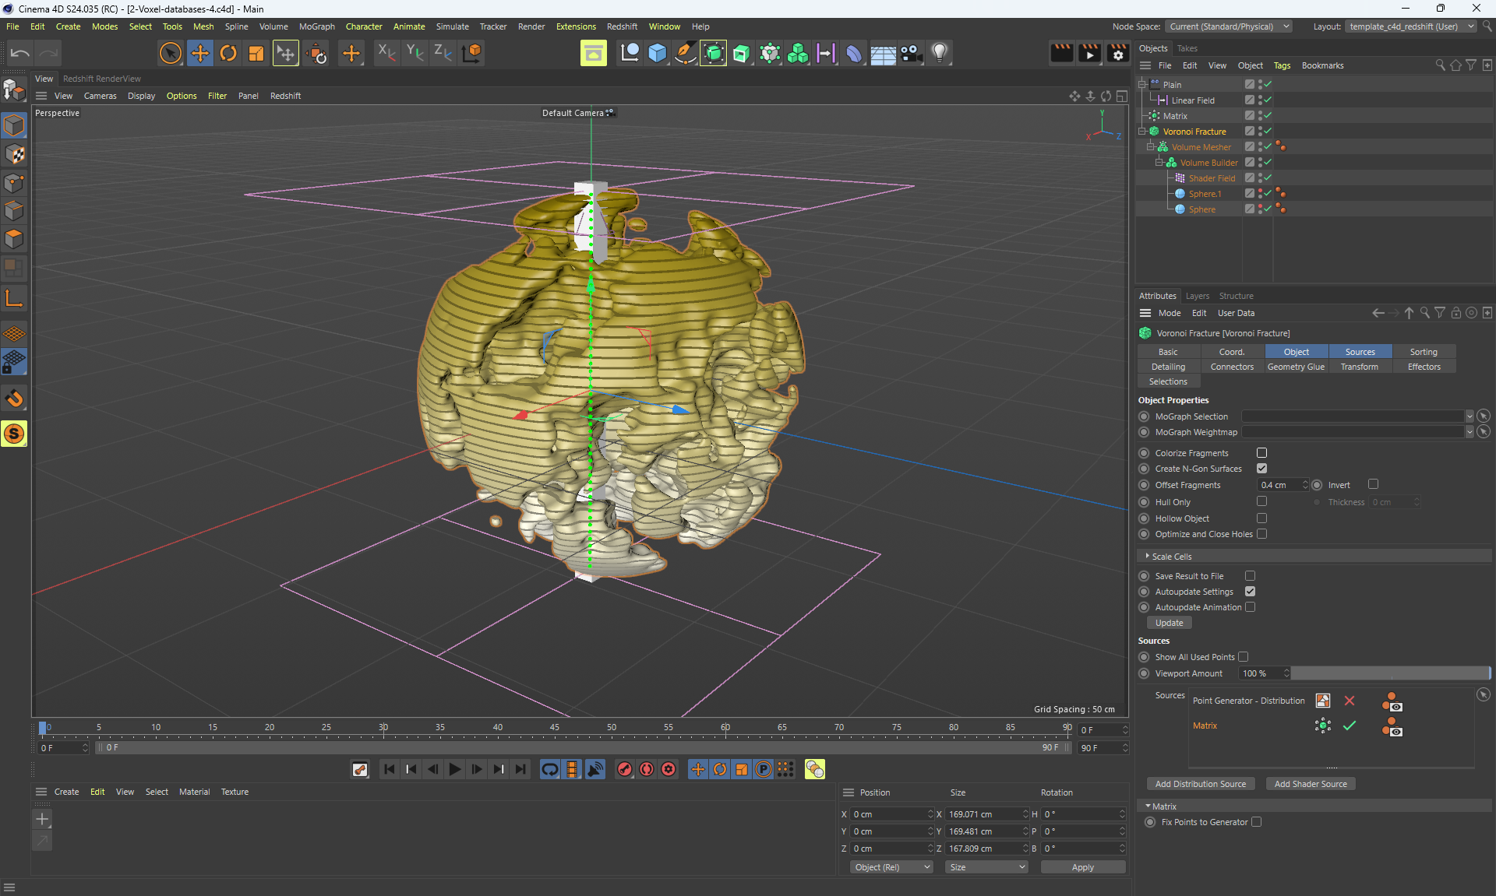This screenshot has width=1496, height=896.
Task: Select the Scale tool icon
Action: pos(256,53)
